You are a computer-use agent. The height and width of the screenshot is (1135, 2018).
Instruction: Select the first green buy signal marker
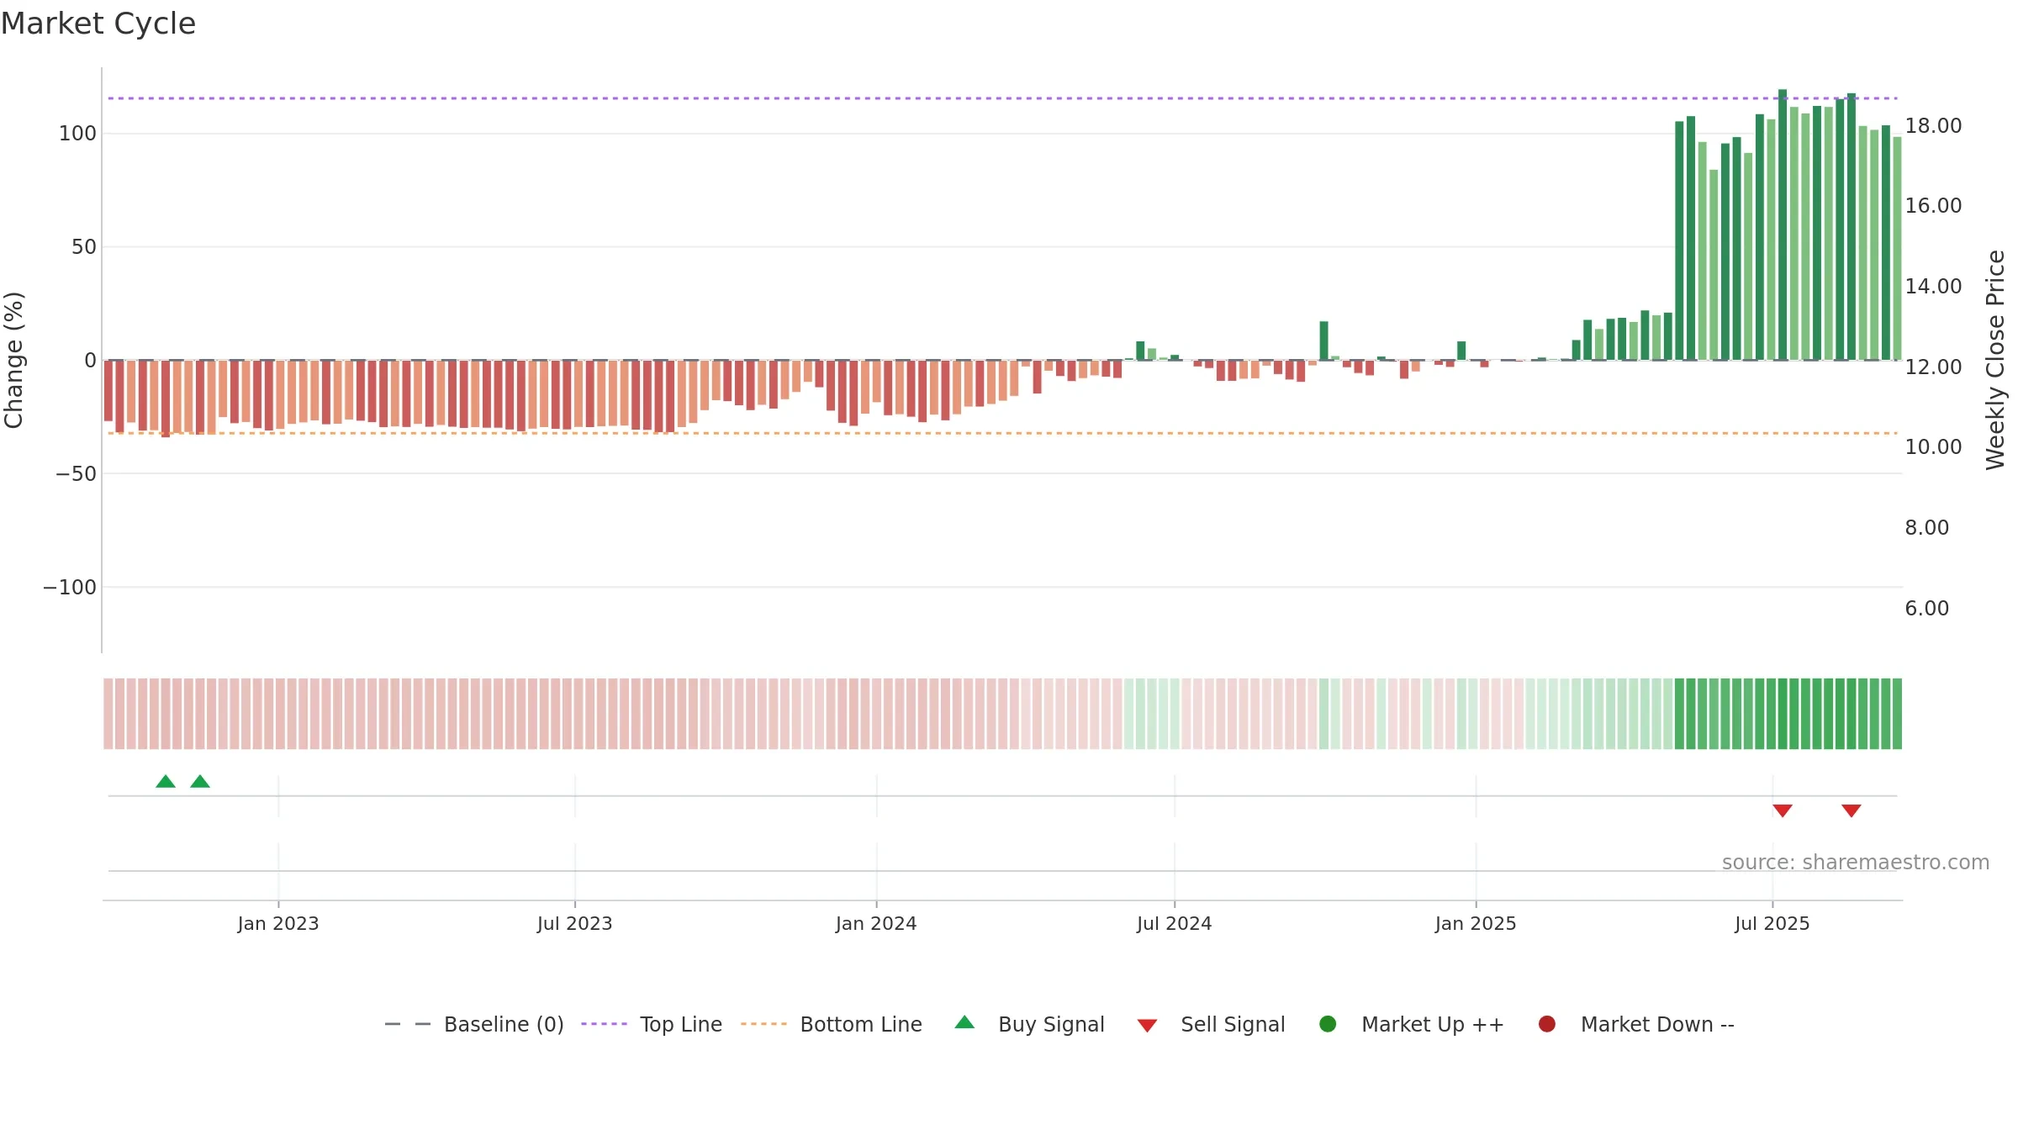coord(166,782)
